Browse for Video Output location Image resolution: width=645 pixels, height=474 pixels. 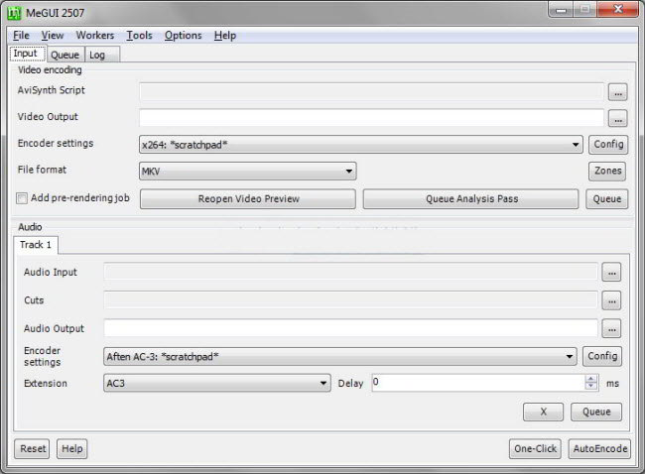617,119
